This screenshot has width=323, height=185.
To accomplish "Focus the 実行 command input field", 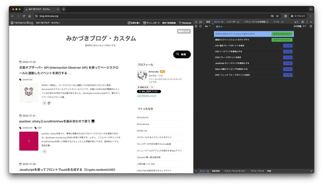I will point(254,27).
